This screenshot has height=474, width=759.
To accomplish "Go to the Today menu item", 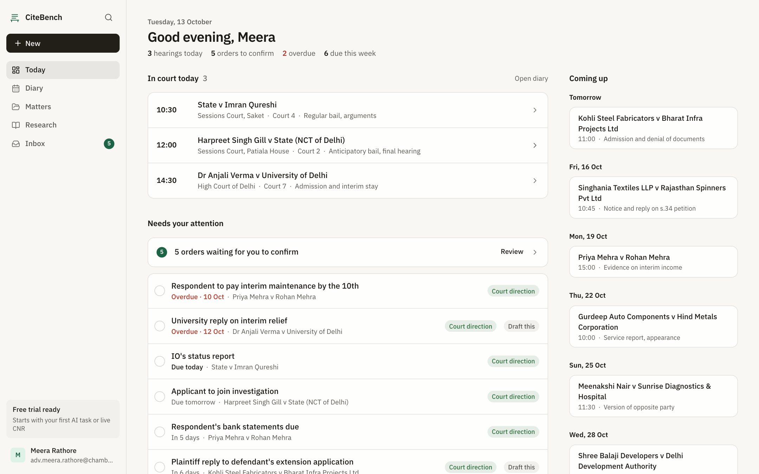I will [63, 70].
